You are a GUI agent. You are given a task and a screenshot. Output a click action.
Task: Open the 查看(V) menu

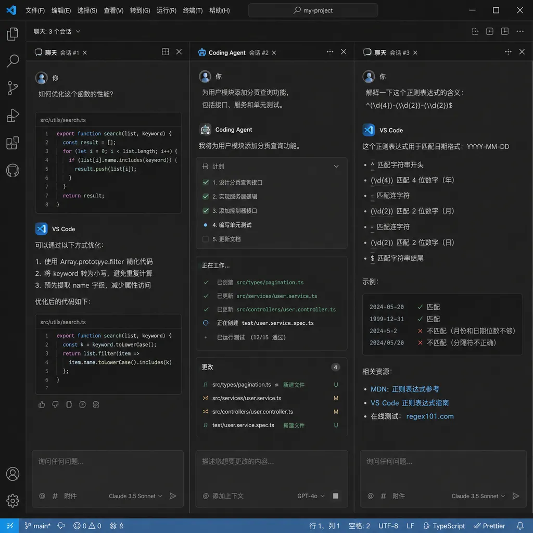[113, 10]
